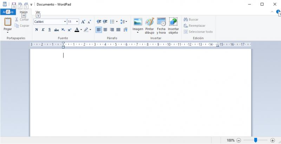Increase font size with the grow icon
The image size is (281, 144).
click(x=83, y=22)
